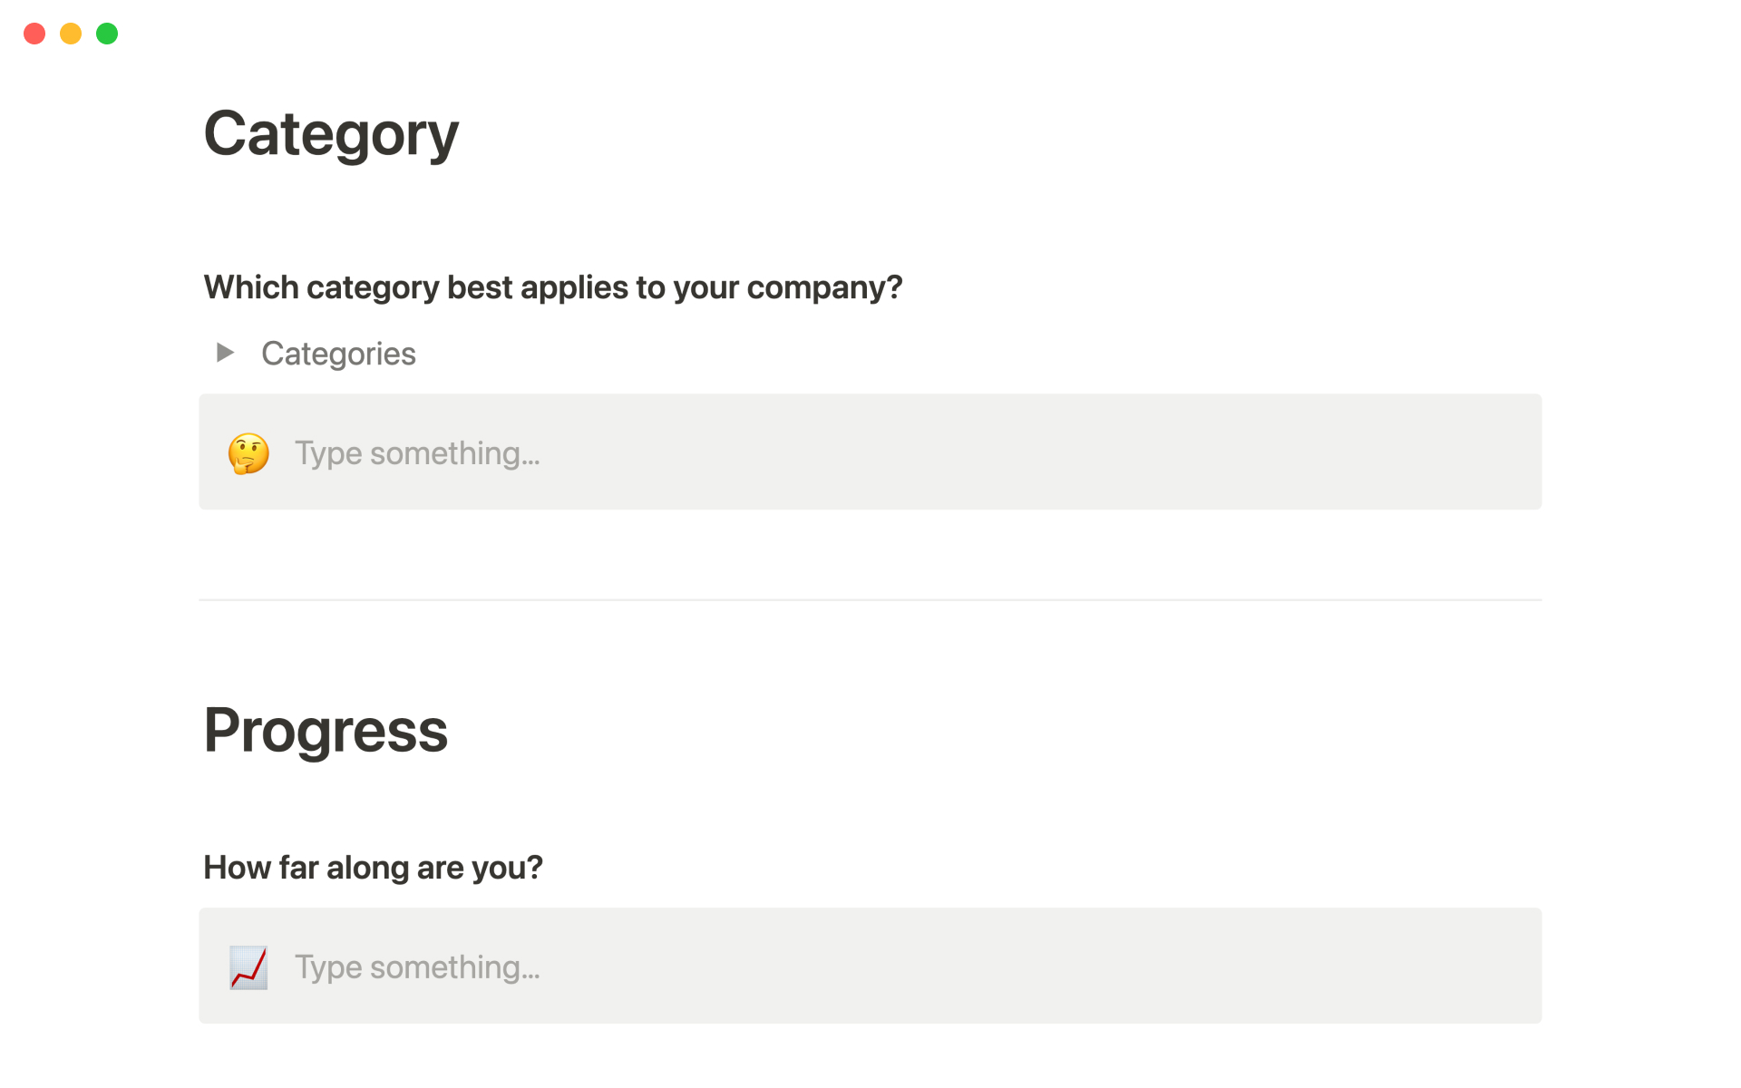Select the horizontal divider above Progress
Screen dimensions: 1741x1088
(870, 599)
